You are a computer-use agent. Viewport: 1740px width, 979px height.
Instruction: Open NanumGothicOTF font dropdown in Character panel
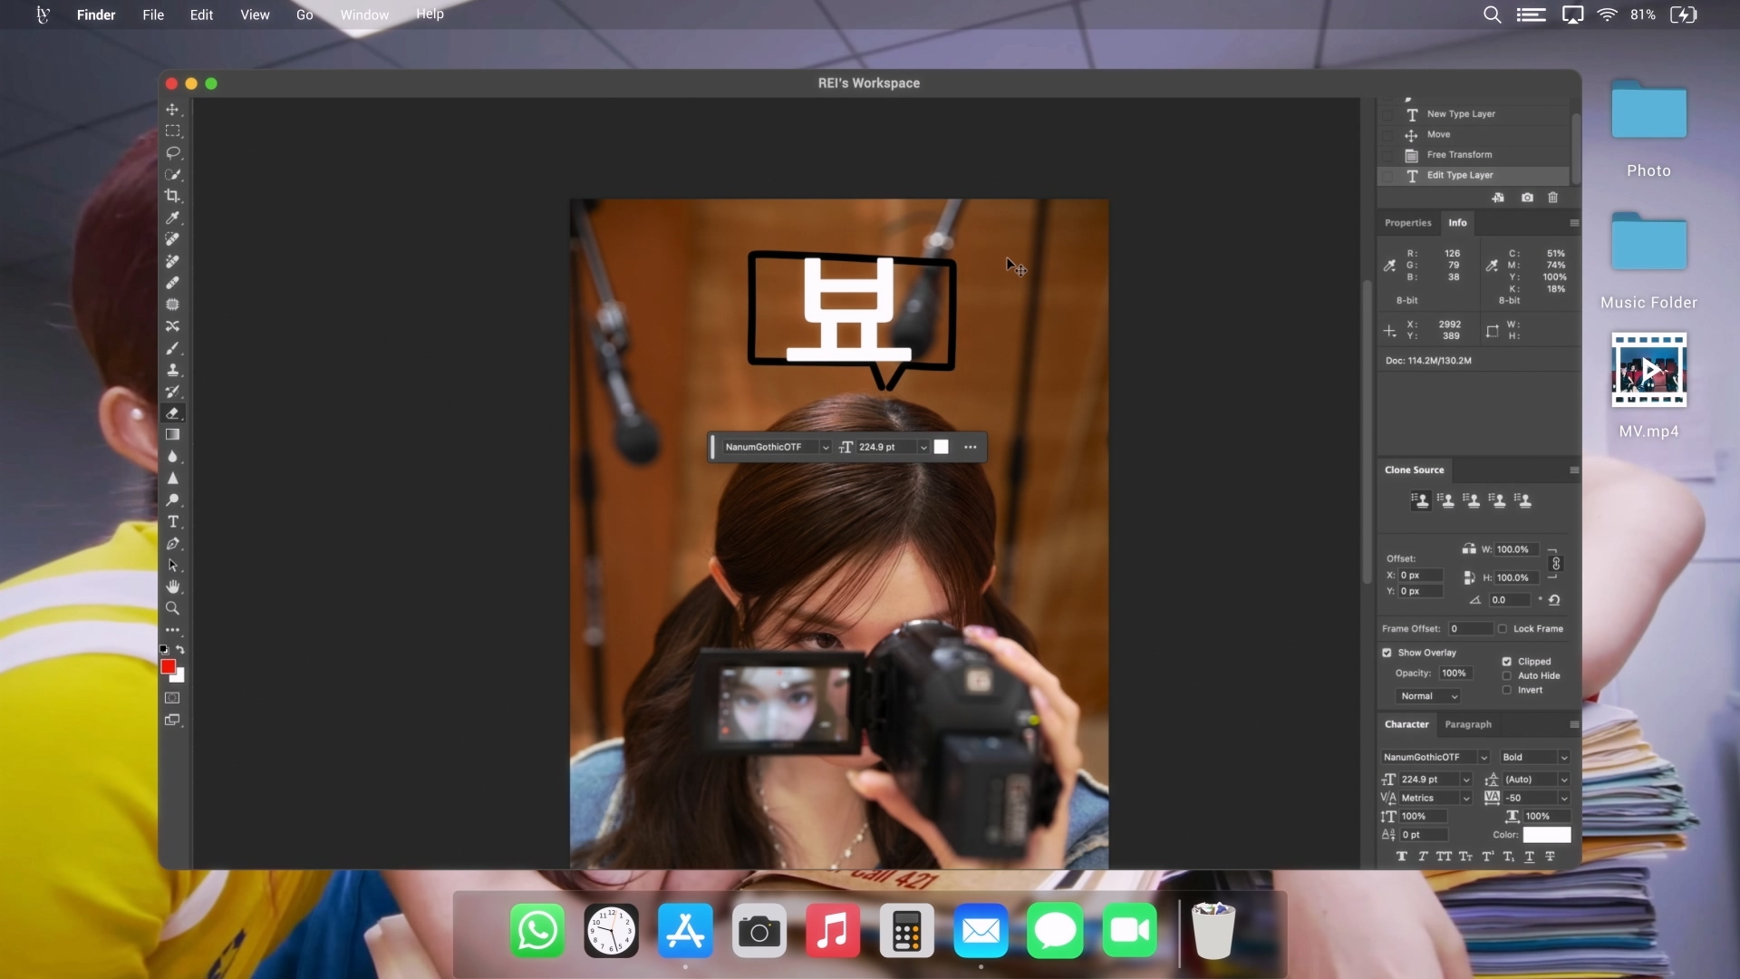tap(1484, 758)
